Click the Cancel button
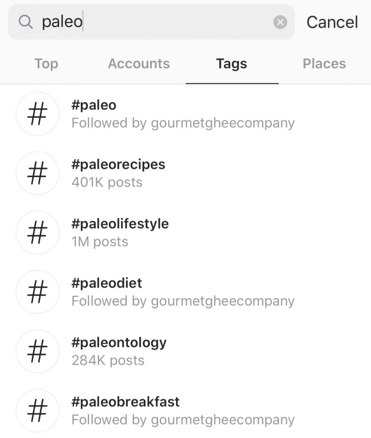This screenshot has height=438, width=371. click(x=332, y=22)
